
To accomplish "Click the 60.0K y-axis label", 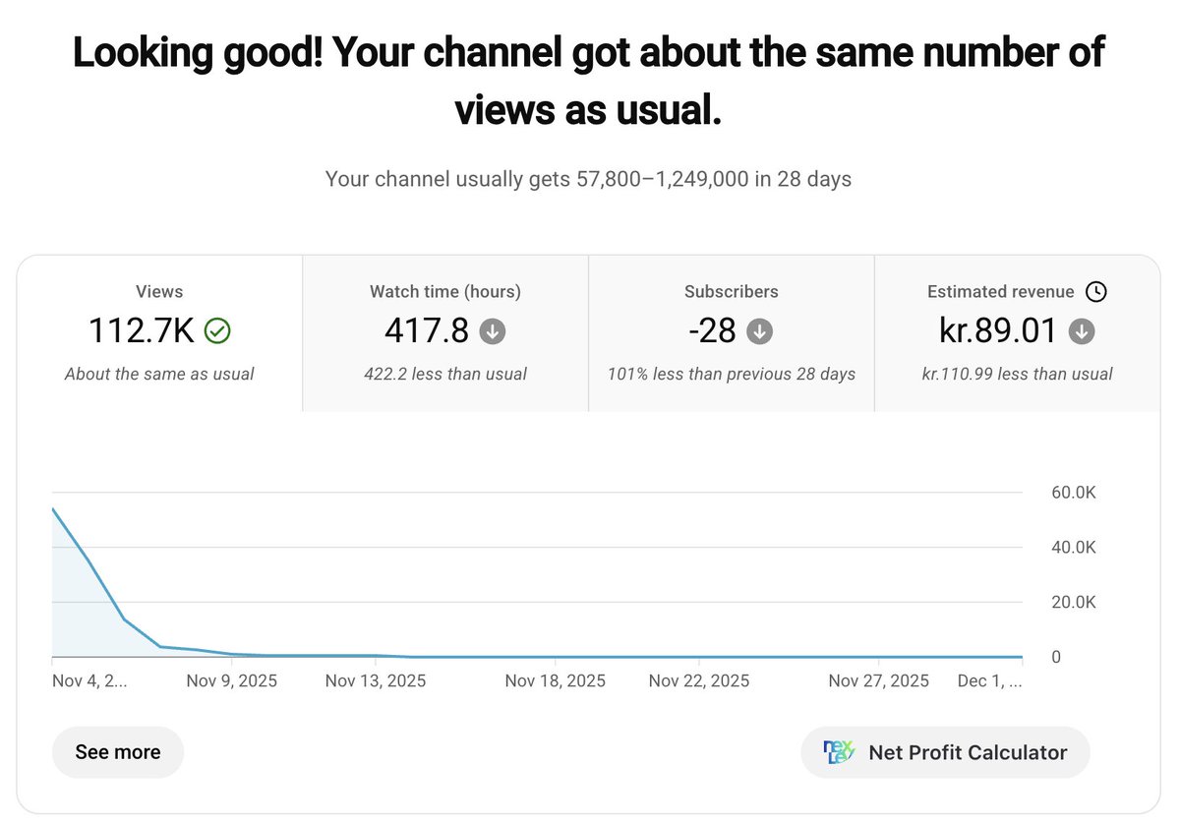I will pos(1074,493).
